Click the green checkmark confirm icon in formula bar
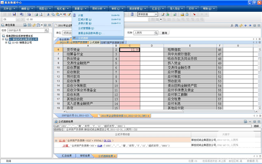Viewport: 262px width, 164px height. tap(18, 19)
